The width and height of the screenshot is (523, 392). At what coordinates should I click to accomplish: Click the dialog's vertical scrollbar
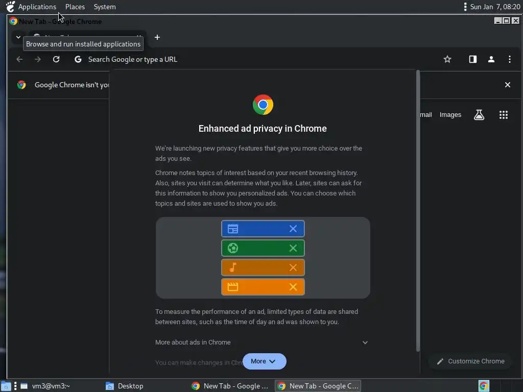point(418,211)
